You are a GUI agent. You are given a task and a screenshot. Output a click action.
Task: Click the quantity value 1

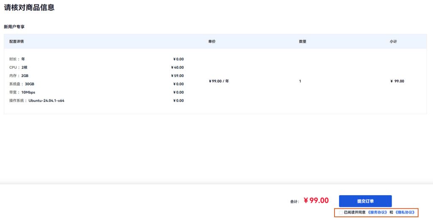click(300, 81)
